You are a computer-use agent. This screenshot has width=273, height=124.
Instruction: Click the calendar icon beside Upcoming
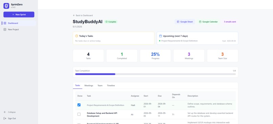(161, 36)
